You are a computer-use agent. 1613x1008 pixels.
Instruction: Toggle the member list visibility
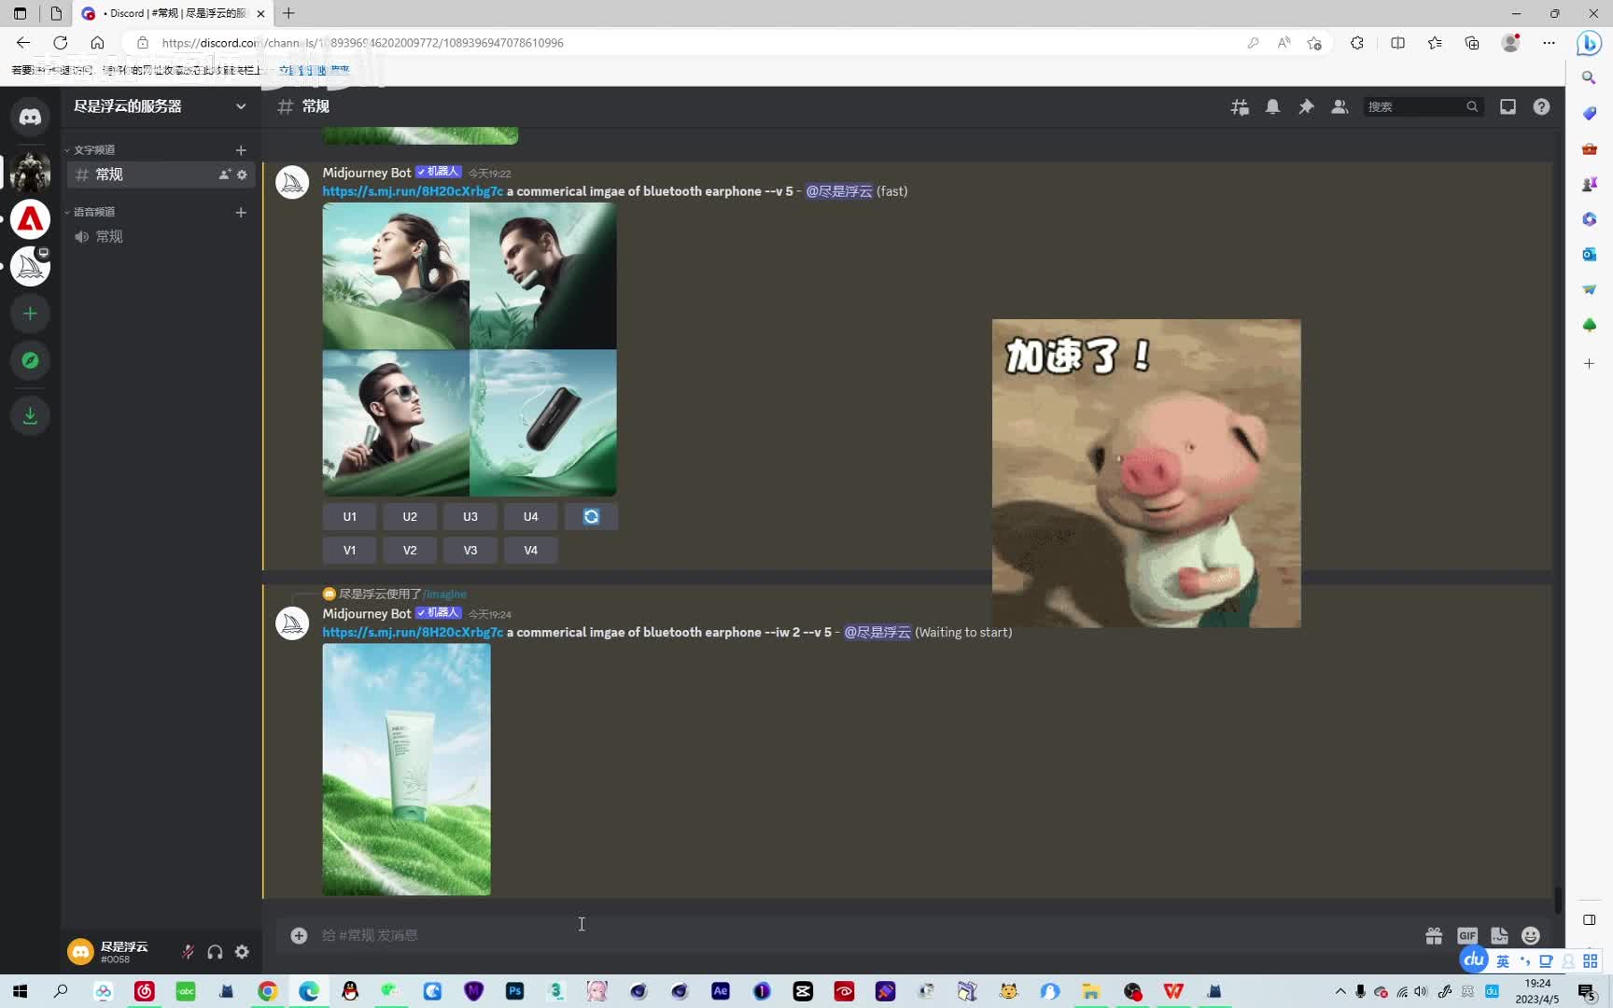pyautogui.click(x=1339, y=107)
